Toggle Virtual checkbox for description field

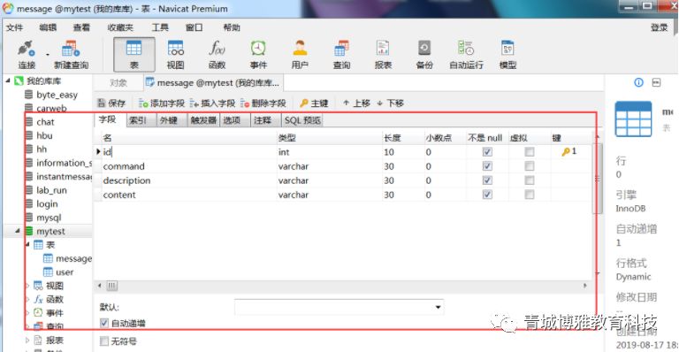click(x=530, y=180)
